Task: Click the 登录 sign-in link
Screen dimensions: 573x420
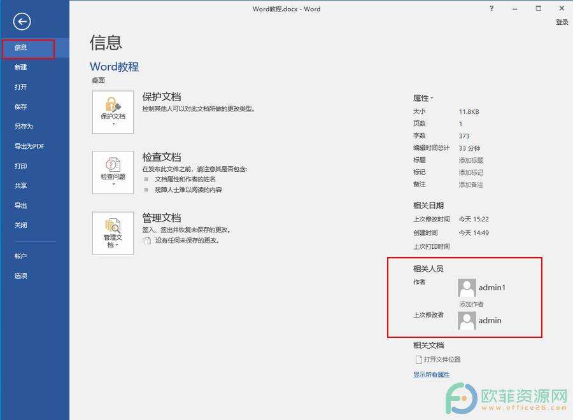Action: (562, 22)
